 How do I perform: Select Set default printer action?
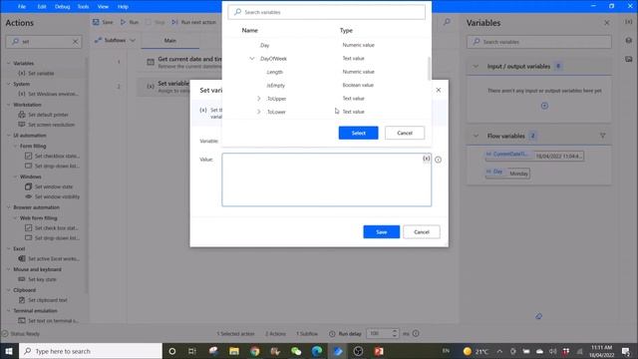coord(48,115)
